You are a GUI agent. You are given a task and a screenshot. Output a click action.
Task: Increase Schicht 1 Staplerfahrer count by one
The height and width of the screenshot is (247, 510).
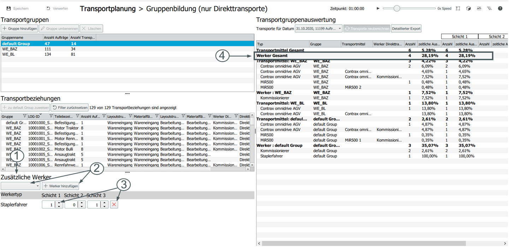[x=59, y=203]
